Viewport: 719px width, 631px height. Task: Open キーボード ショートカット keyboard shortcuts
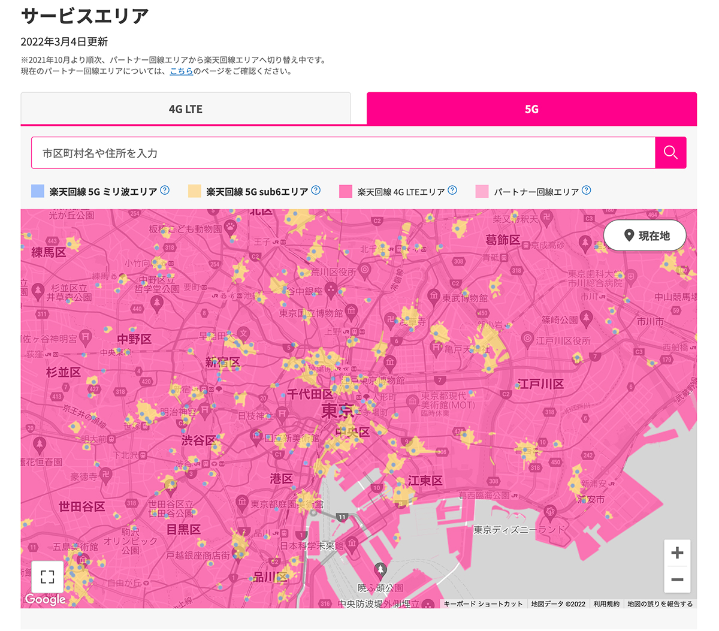483,604
